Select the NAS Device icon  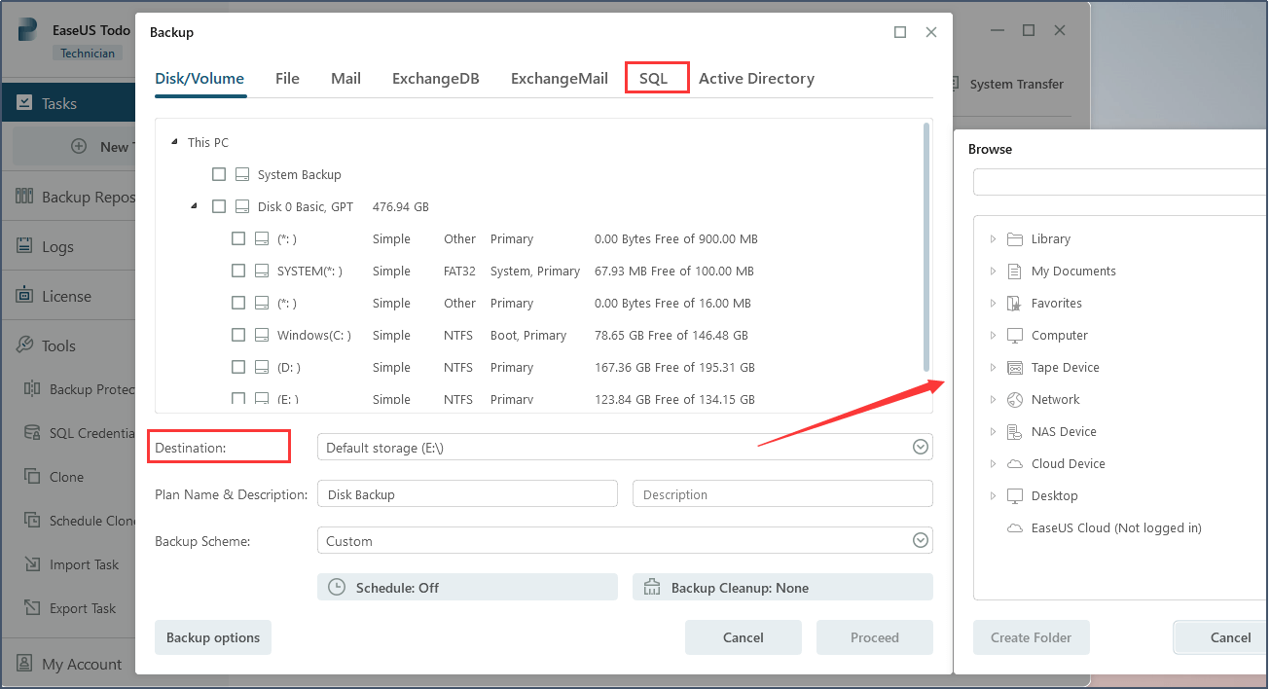pyautogui.click(x=1015, y=431)
